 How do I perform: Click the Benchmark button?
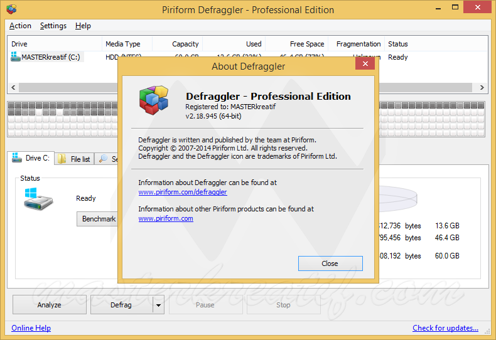tap(97, 219)
